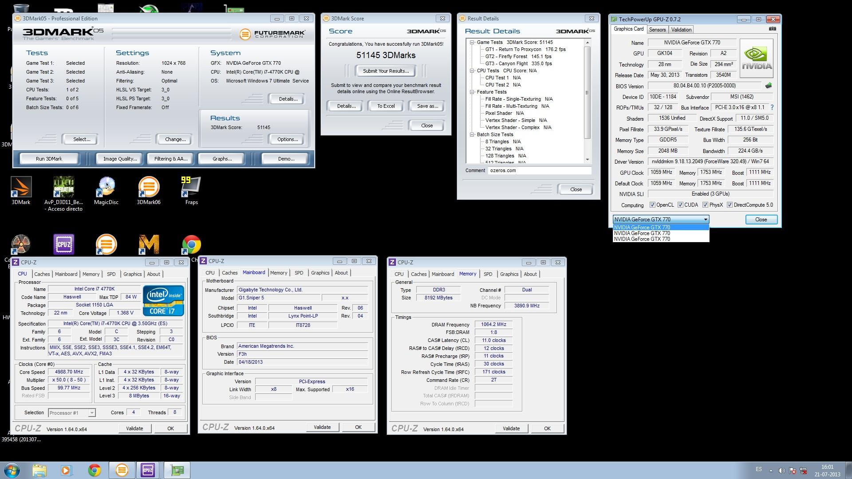
Task: Export the score with To Excel button
Action: coord(386,106)
